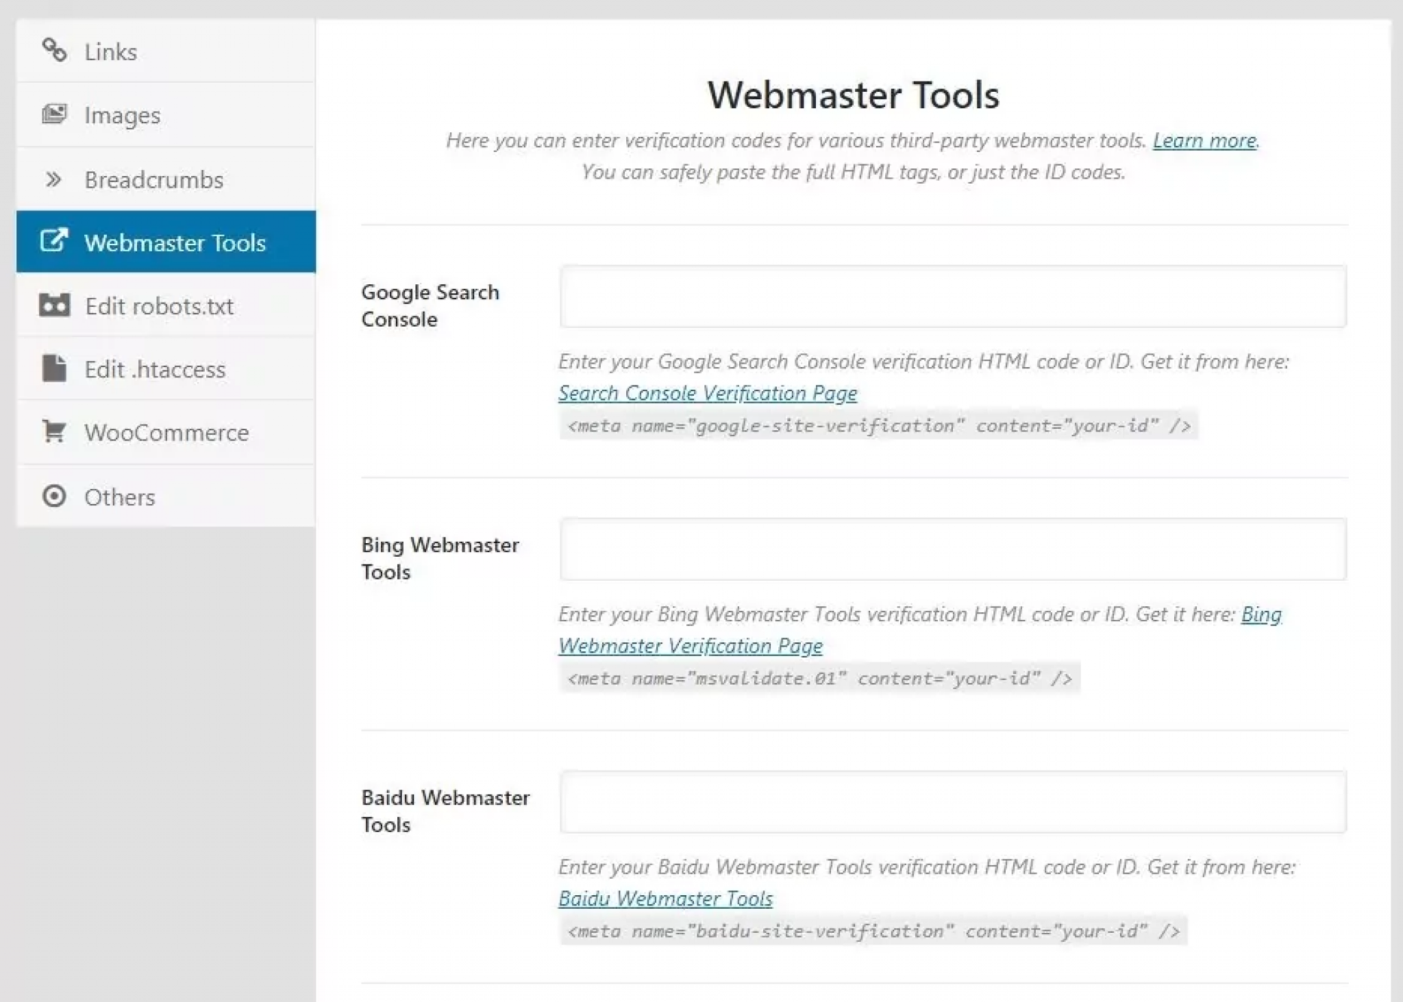Open the Search Console Verification Page link

coord(708,393)
